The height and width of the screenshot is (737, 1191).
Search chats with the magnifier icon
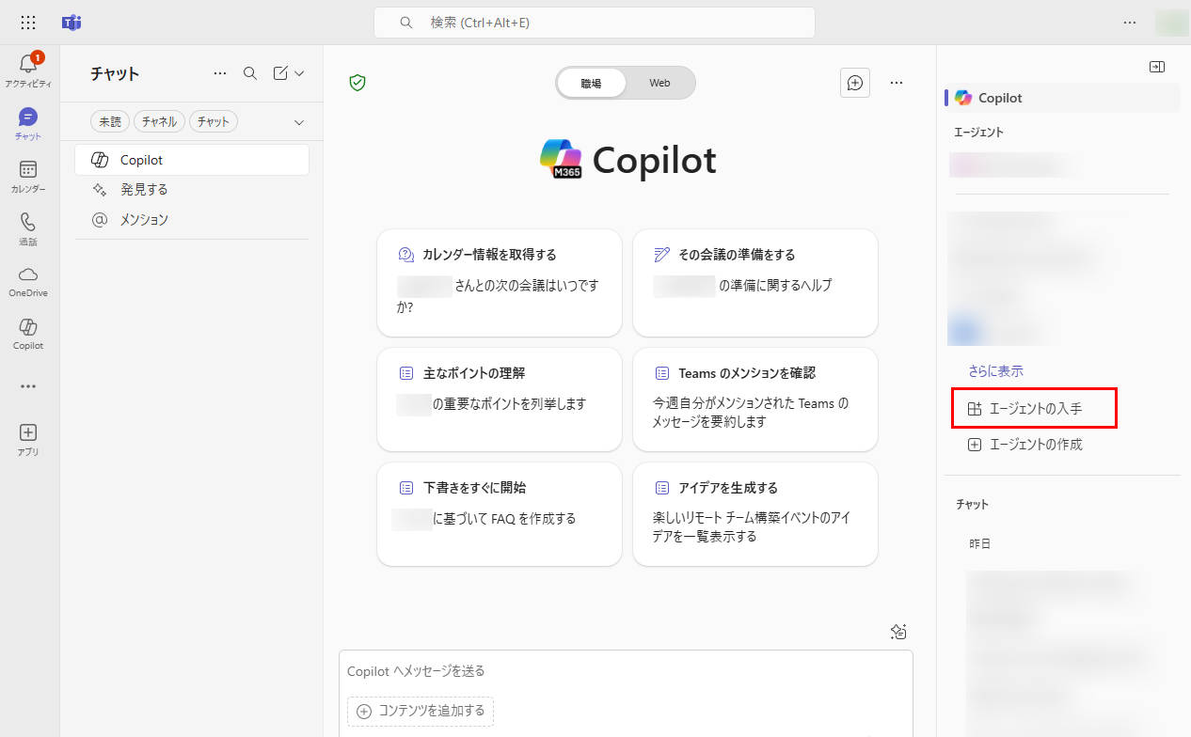click(x=250, y=73)
